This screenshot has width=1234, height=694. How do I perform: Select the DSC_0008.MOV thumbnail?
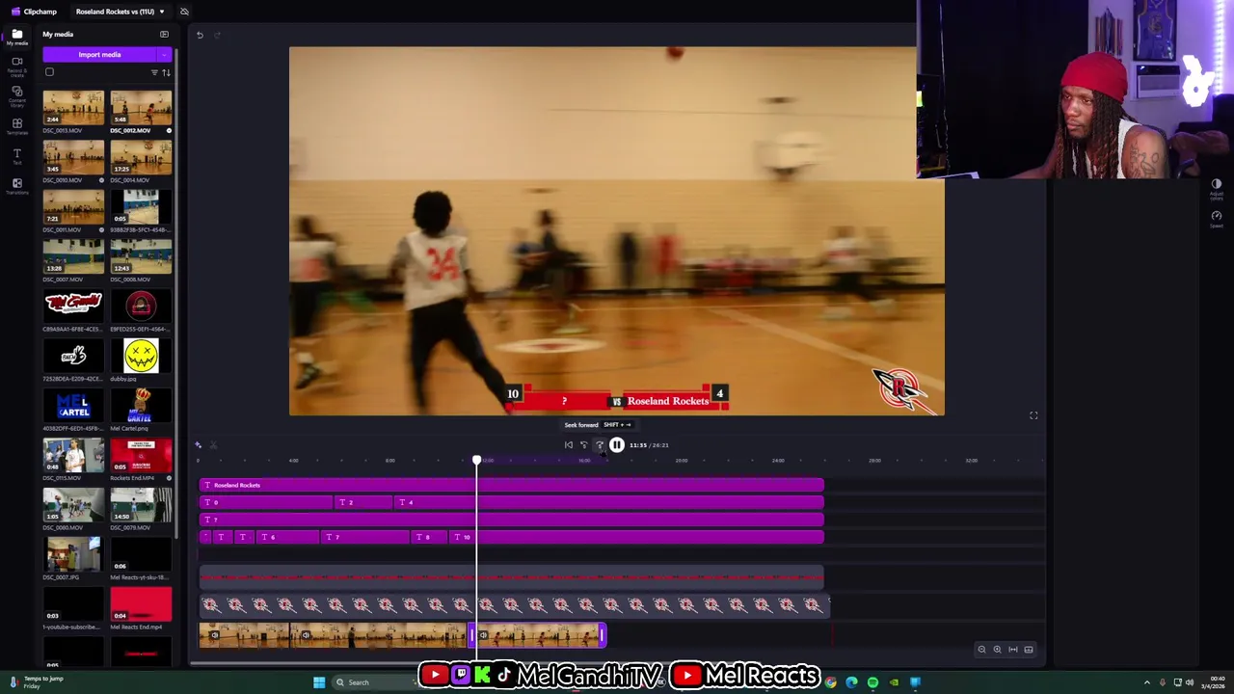point(141,256)
